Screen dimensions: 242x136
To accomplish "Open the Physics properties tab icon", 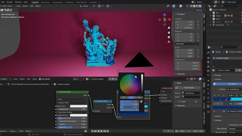I will pyautogui.click(x=208, y=93).
